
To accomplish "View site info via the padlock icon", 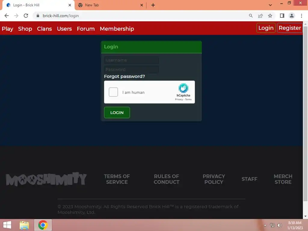I will (x=38, y=16).
